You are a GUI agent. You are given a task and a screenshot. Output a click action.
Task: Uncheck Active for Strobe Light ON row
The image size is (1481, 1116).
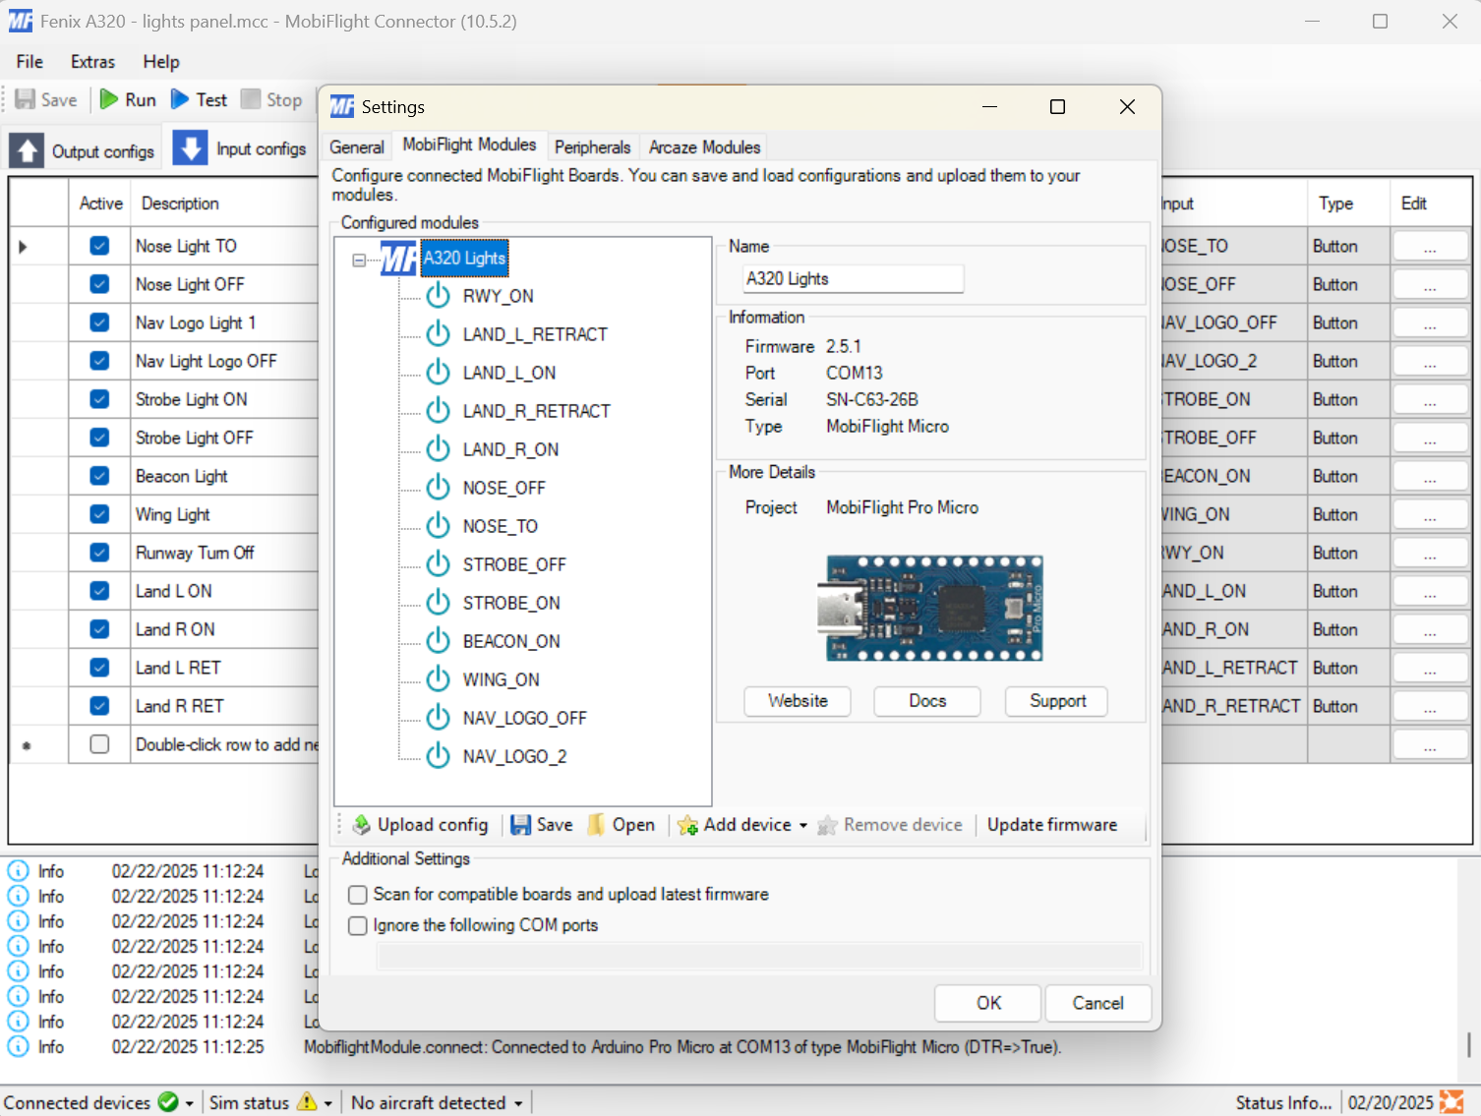point(99,399)
